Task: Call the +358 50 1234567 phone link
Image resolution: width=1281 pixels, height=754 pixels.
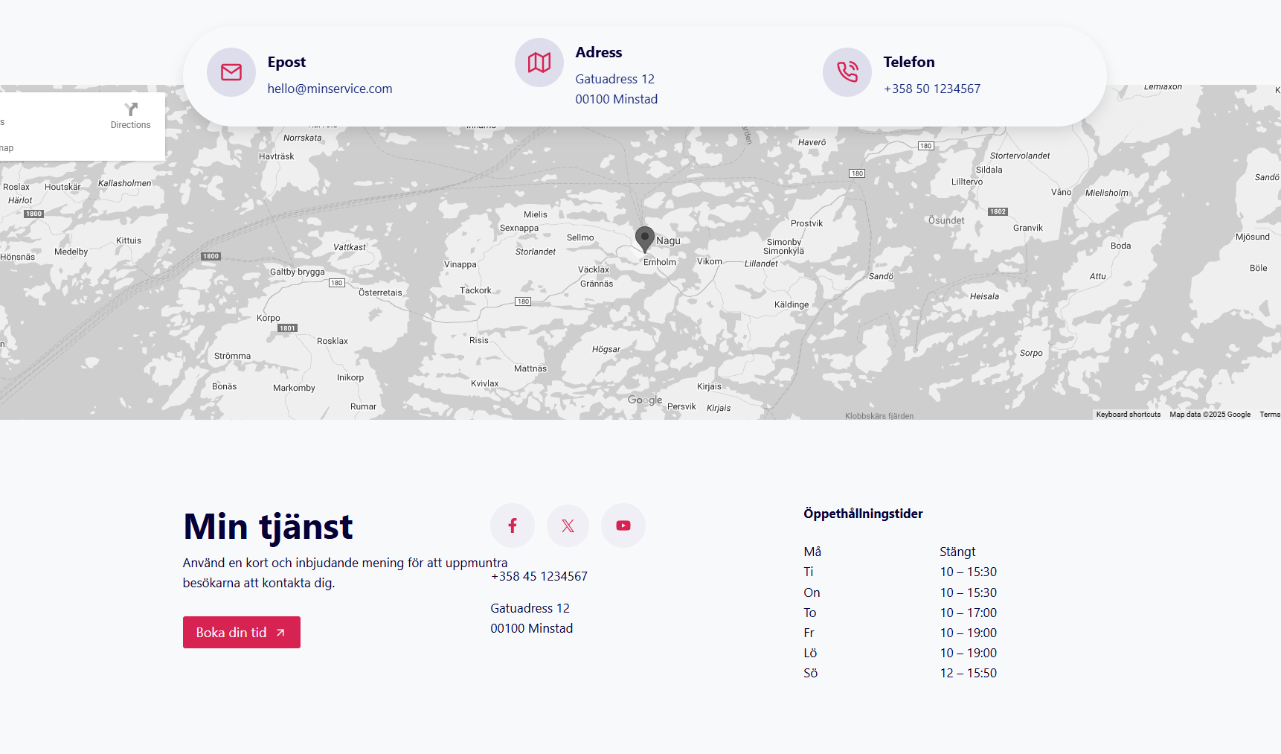Action: 931,89
